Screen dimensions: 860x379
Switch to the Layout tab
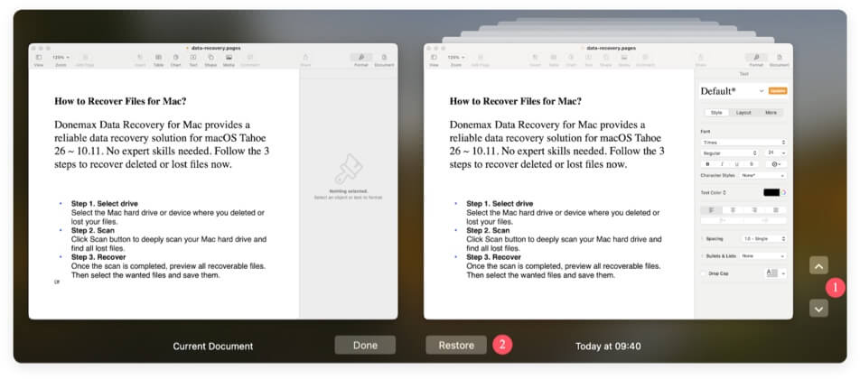click(743, 112)
